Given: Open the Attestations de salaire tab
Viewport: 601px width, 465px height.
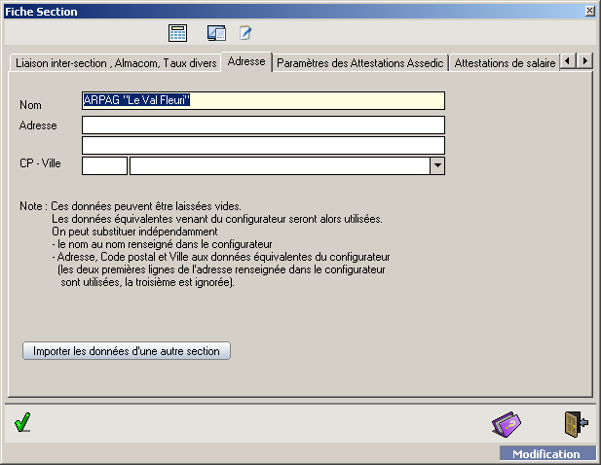Looking at the screenshot, I should click(x=505, y=62).
